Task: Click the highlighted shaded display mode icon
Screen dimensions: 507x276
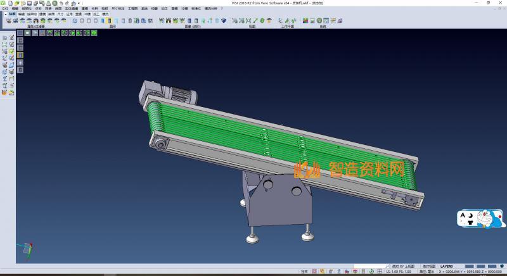Action: [x=109, y=21]
